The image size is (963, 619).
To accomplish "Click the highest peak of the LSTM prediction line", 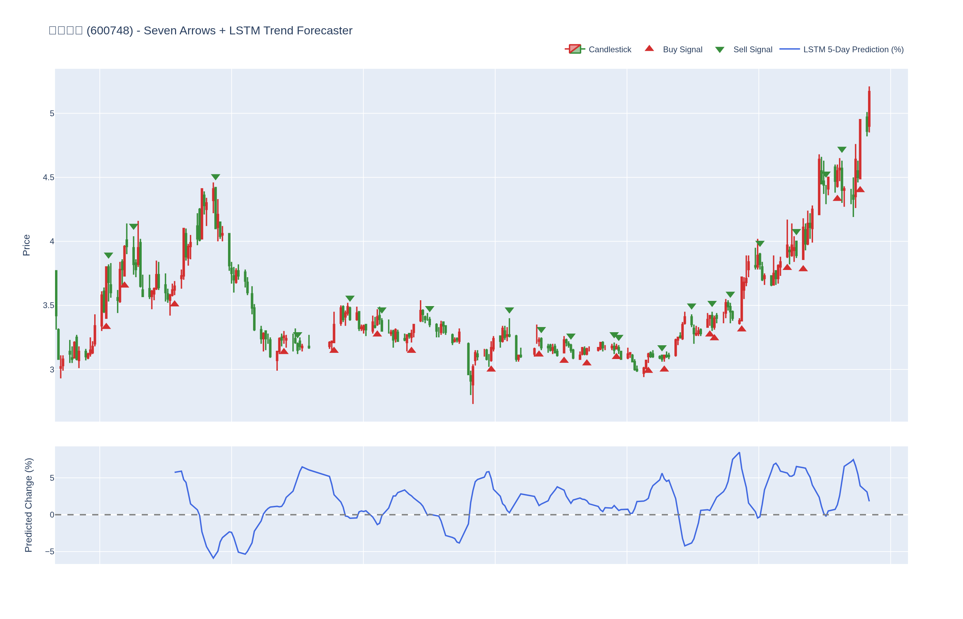I will tap(739, 453).
